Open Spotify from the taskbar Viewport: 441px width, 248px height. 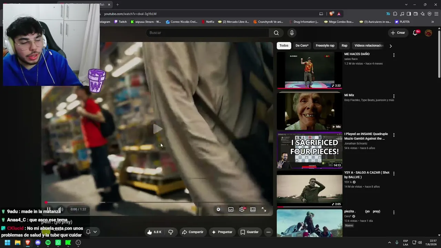pyautogui.click(x=48, y=242)
